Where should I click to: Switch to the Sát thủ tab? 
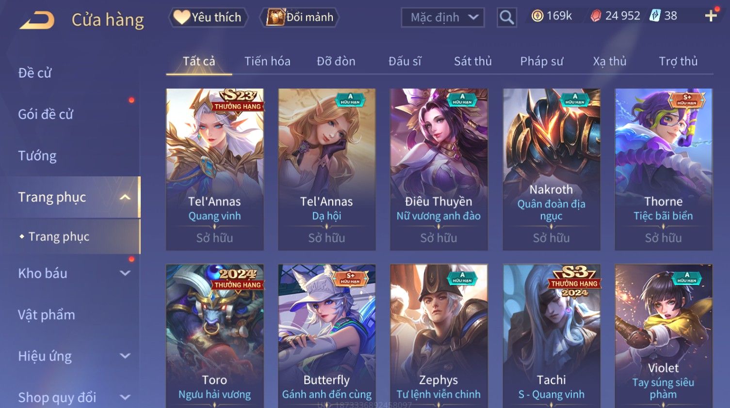point(473,62)
